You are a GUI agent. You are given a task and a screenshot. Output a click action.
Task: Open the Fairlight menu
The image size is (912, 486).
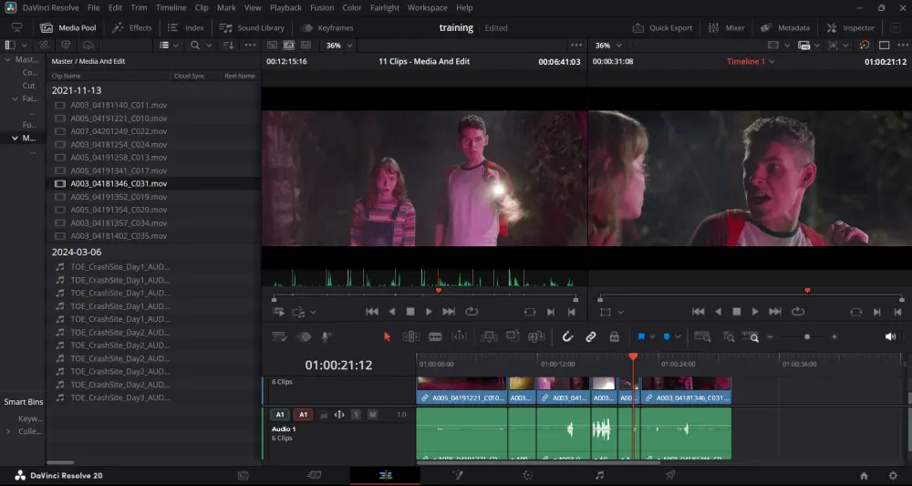tap(385, 7)
